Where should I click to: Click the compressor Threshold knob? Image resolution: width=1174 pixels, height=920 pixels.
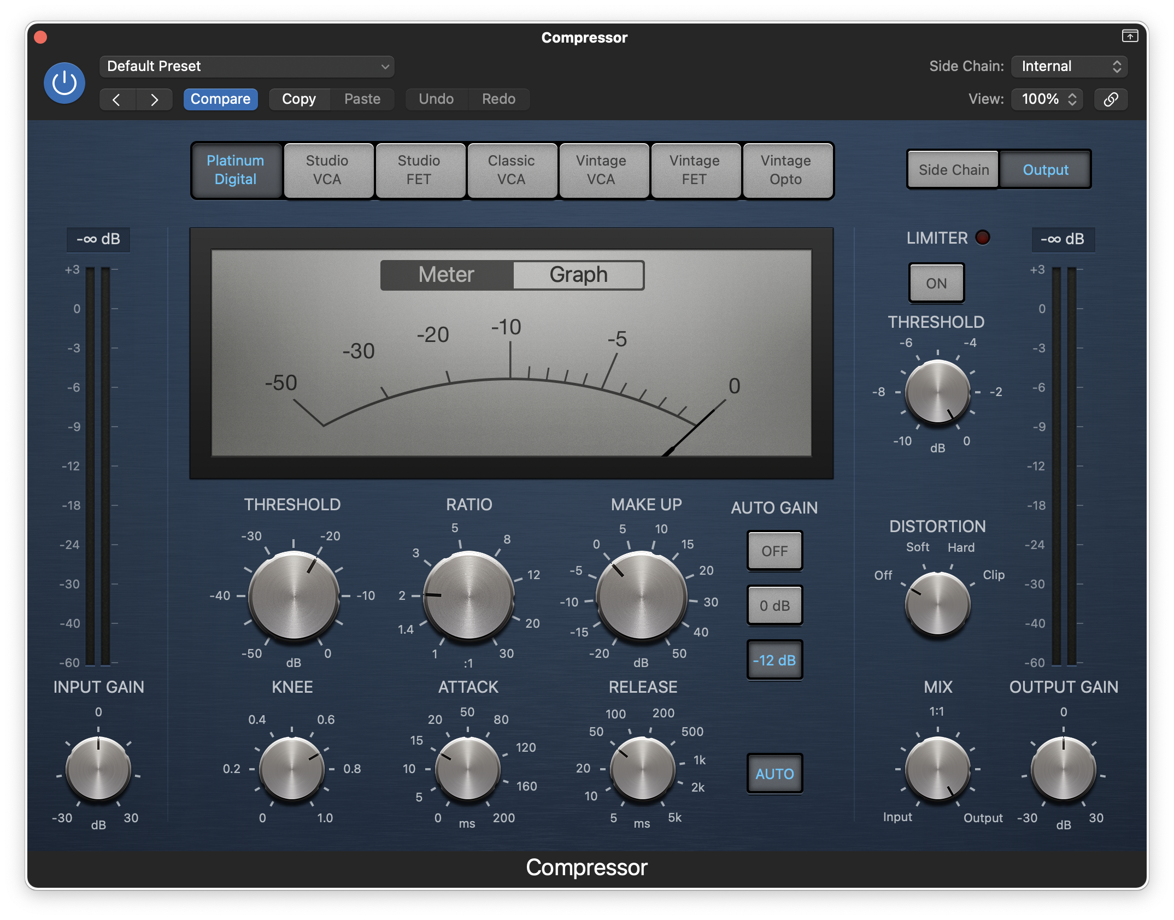pos(293,595)
